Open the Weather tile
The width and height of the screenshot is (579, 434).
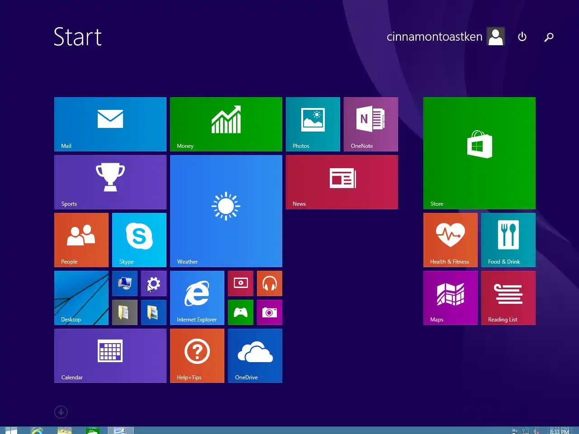click(x=226, y=211)
